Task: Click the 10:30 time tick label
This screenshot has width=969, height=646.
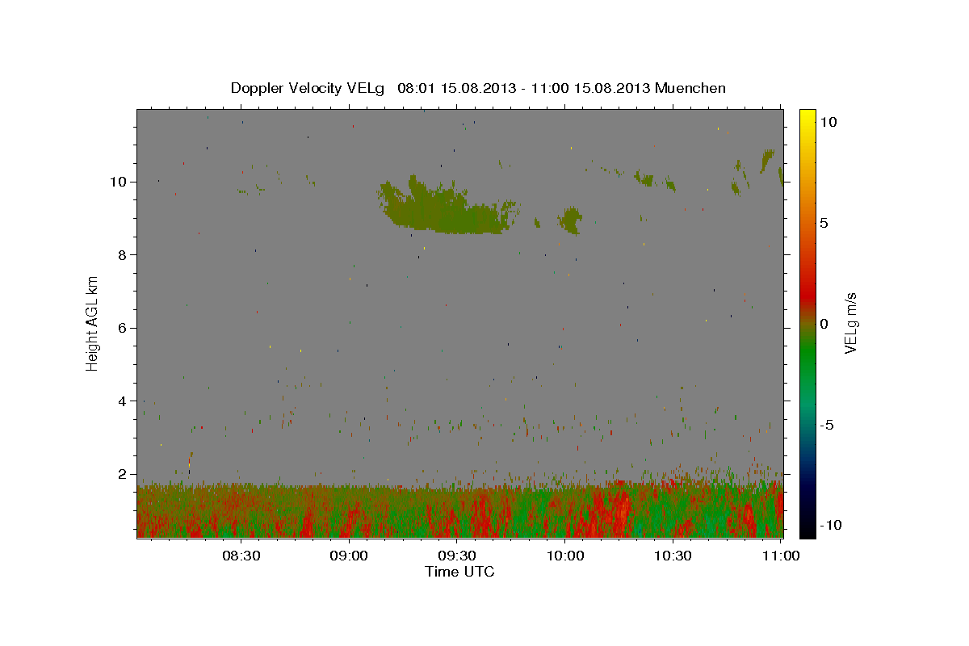Action: point(673,556)
